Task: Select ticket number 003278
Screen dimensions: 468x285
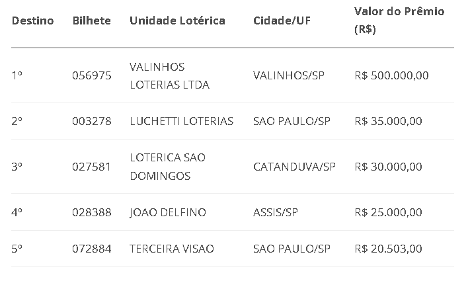Action: coord(92,121)
